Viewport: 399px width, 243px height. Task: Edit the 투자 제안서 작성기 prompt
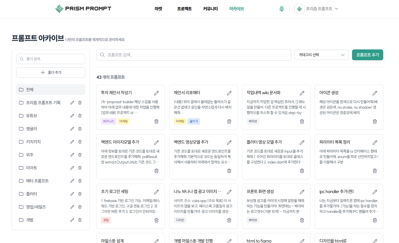[x=156, y=93]
